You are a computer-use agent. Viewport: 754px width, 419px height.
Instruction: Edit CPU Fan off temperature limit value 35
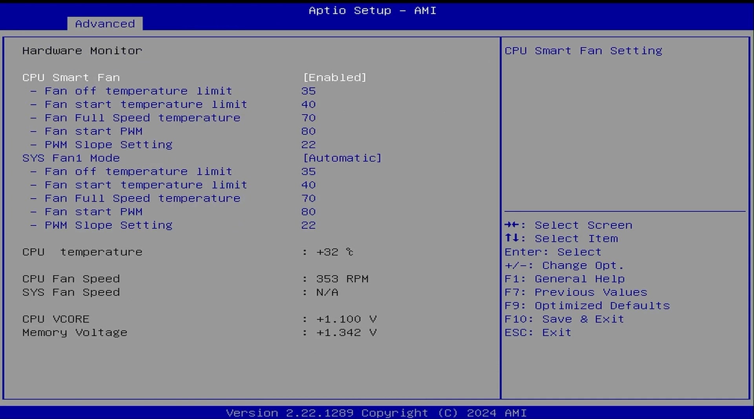[309, 91]
